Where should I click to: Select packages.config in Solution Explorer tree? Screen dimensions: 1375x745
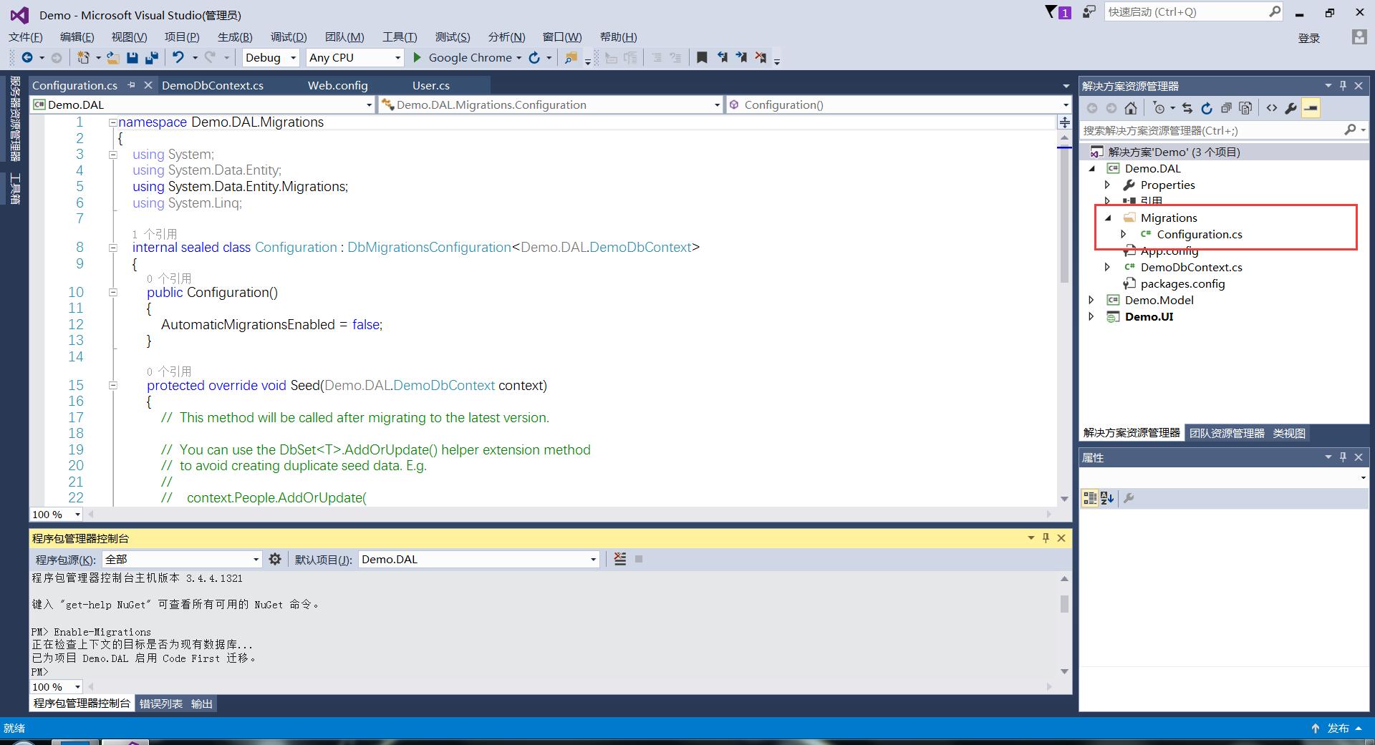1182,283
